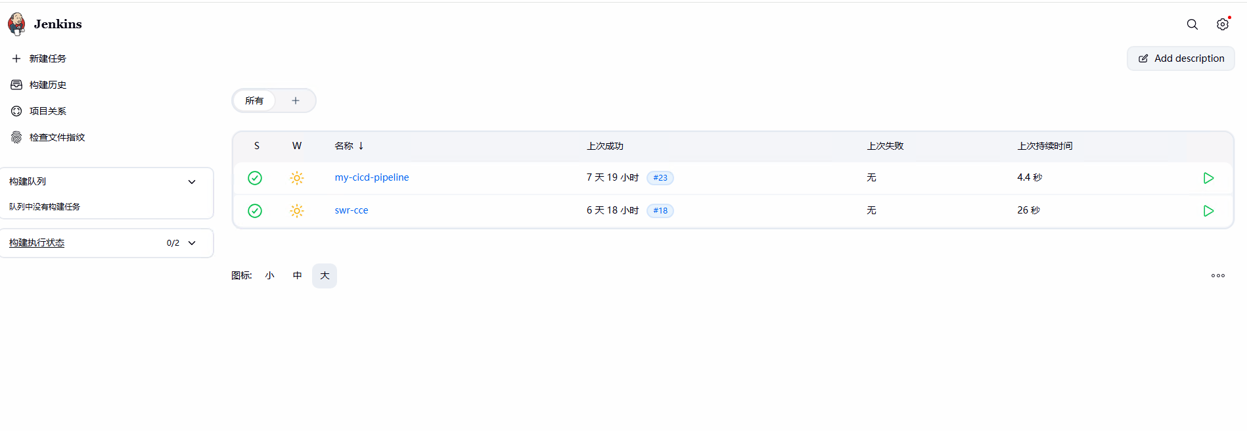
Task: Open 构建历史 in the sidebar
Action: [48, 85]
